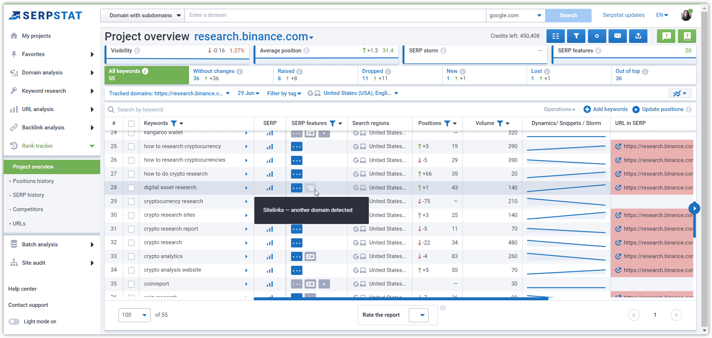
Task: Open the Help center link
Action: point(22,289)
